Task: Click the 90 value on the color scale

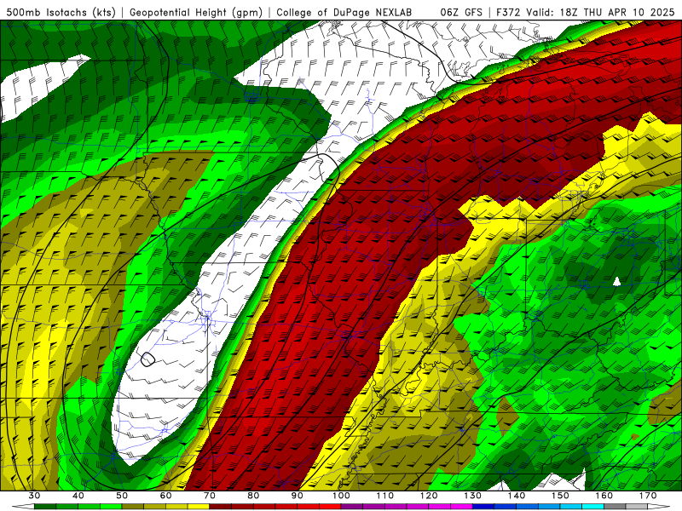Action: pos(297,496)
